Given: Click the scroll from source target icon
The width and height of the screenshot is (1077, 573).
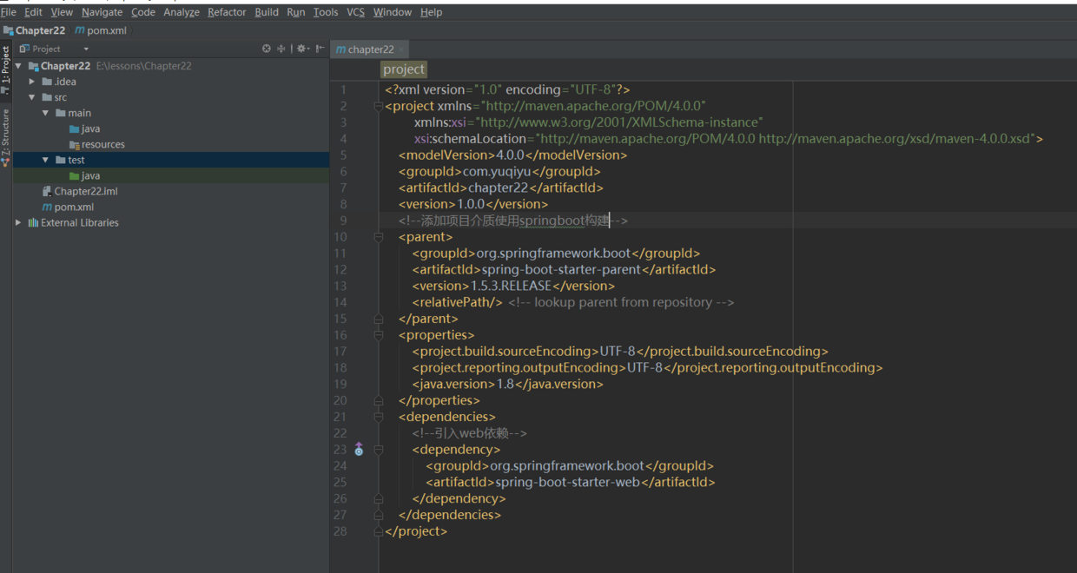Looking at the screenshot, I should [267, 49].
